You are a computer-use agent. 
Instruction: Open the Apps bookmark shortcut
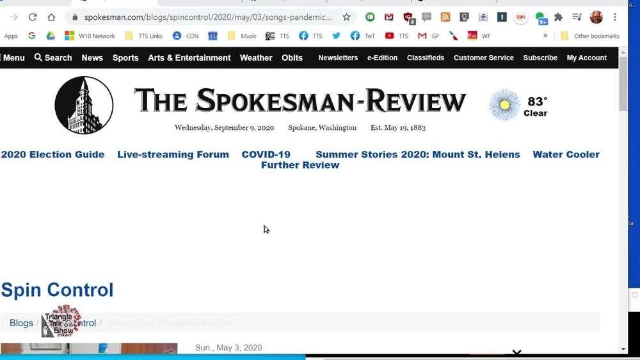coord(11,36)
